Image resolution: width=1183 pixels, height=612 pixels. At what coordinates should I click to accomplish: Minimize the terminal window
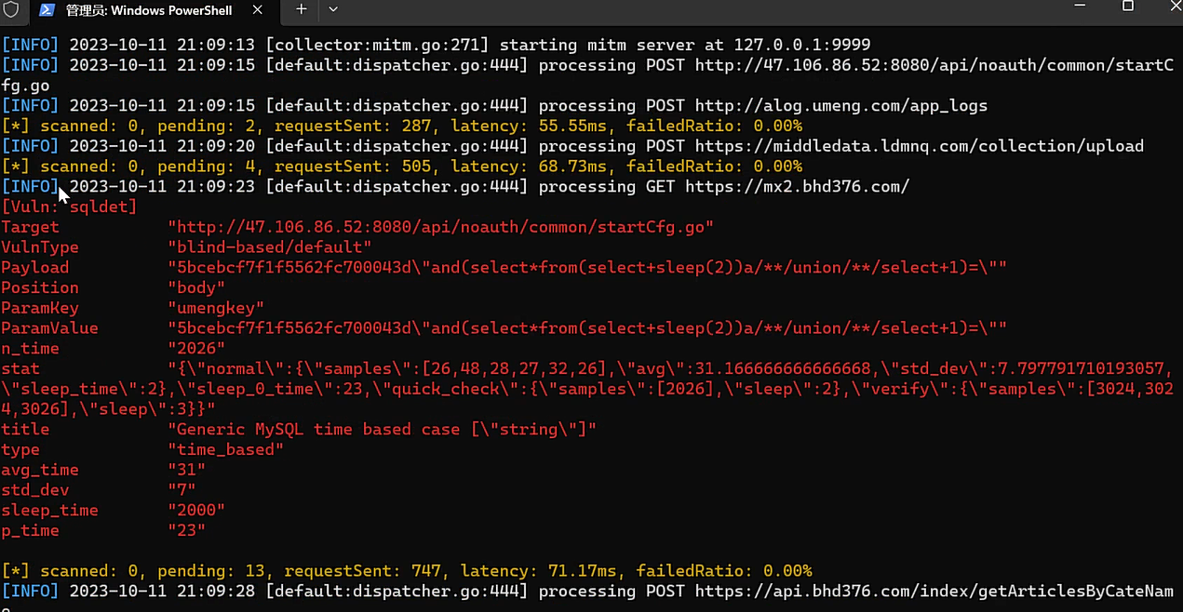pyautogui.click(x=1080, y=6)
